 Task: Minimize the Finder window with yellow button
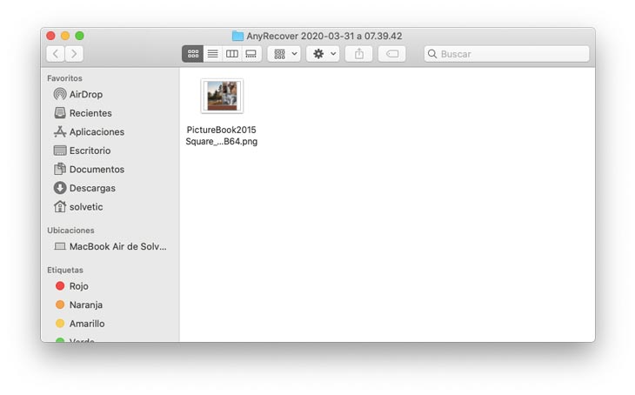[x=65, y=36]
